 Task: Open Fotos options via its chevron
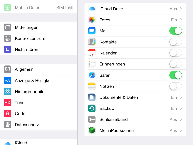pos(181,20)
